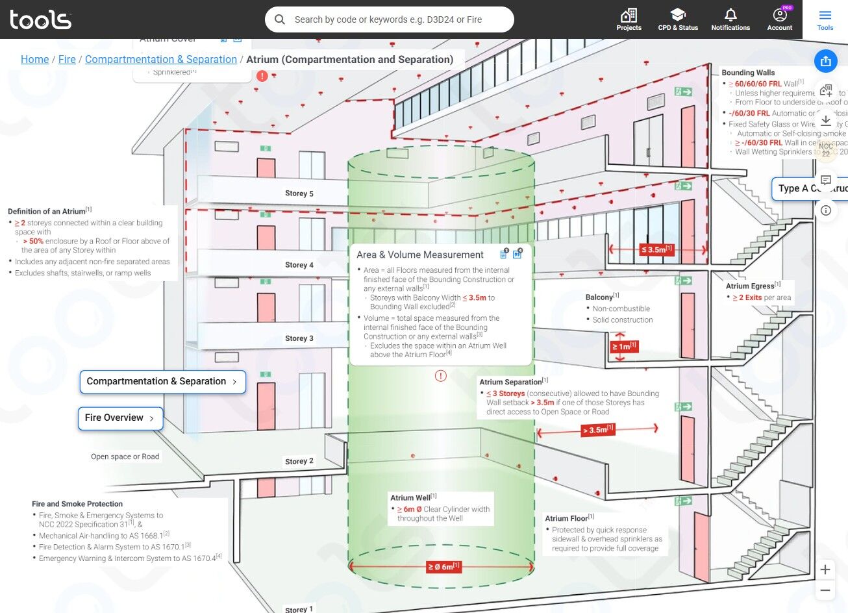The image size is (848, 613).
Task: Open Compartmentation & Separation breadcrumb link
Action: pyautogui.click(x=161, y=59)
